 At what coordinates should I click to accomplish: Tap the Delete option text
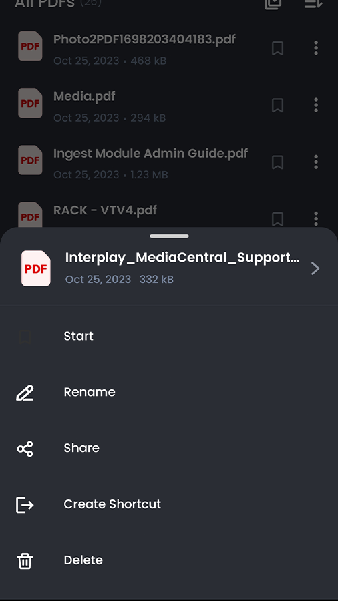(83, 560)
